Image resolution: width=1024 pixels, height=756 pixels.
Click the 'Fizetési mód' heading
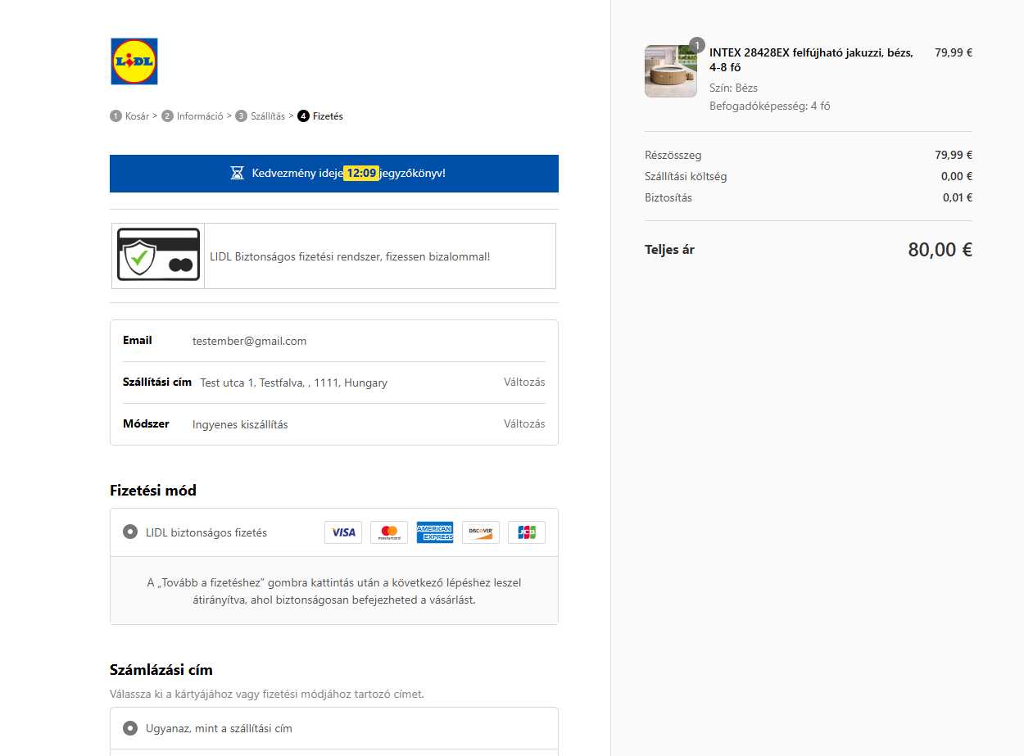pos(153,491)
